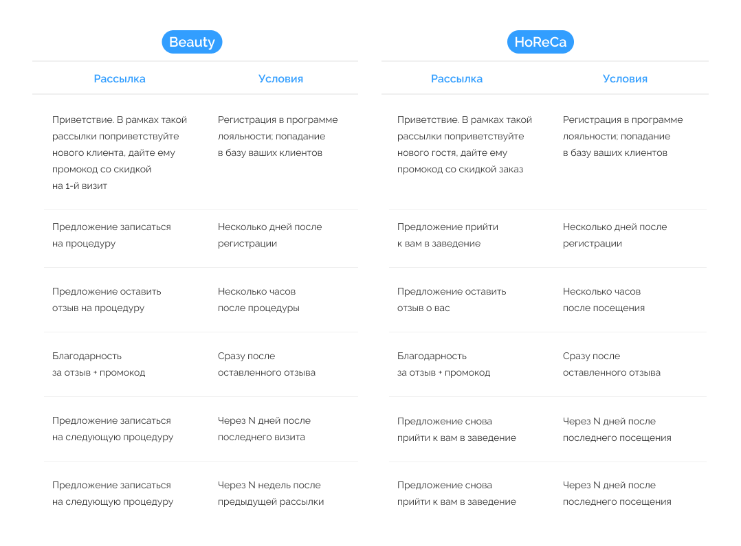Click 'Предложение прийти к вам в заведение' cell
This screenshot has width=741, height=546.
tap(447, 235)
